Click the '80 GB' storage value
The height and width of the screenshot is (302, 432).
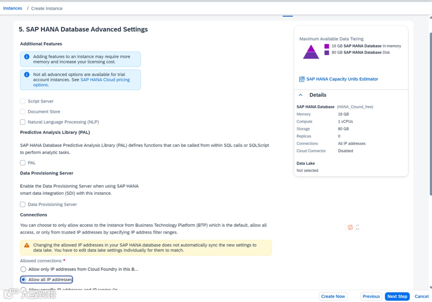point(343,129)
